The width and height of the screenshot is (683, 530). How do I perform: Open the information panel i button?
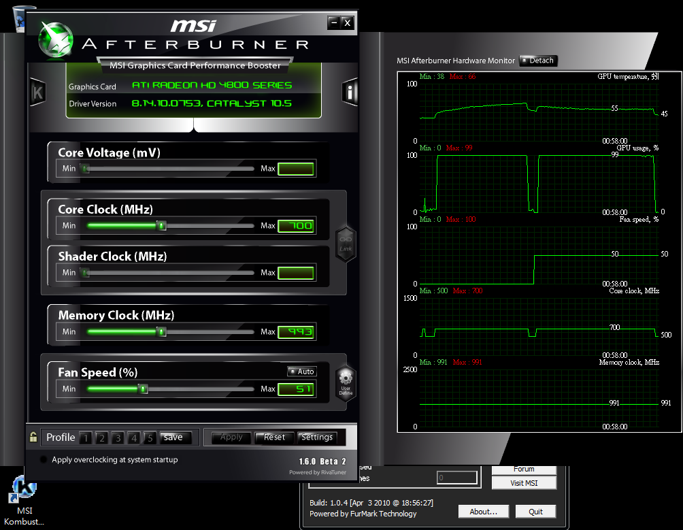tap(350, 92)
